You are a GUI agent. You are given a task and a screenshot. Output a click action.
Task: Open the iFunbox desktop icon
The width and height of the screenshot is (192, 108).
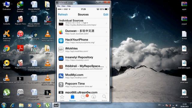pyautogui.click(x=20, y=94)
